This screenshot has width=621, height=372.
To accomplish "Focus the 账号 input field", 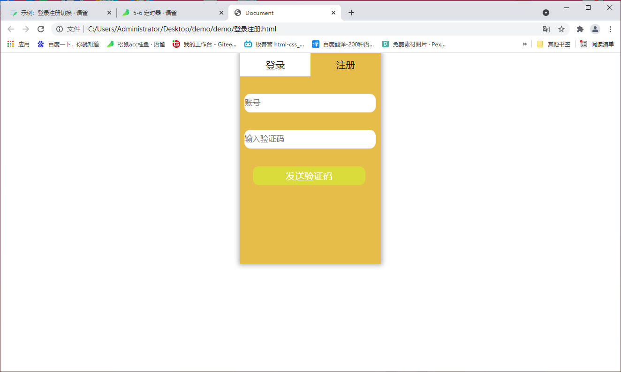I will tap(310, 103).
